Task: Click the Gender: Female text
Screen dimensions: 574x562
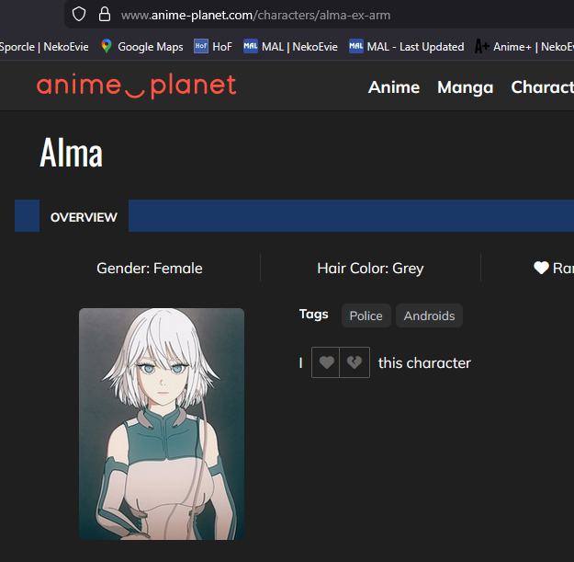Action: coord(150,269)
